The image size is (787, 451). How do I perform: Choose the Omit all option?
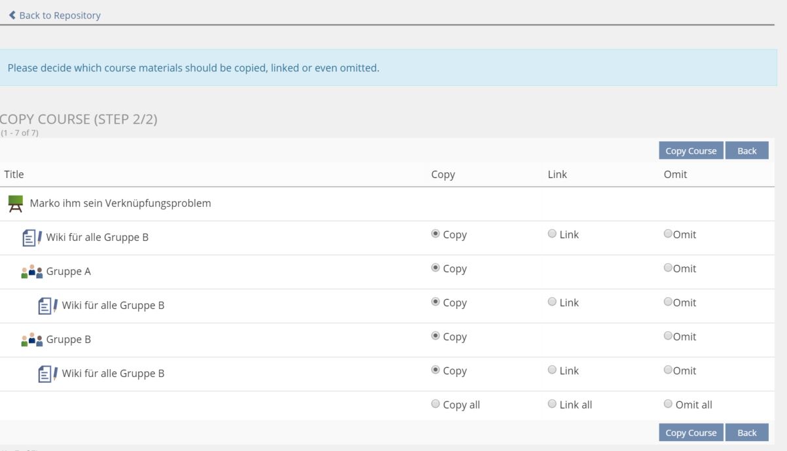668,405
